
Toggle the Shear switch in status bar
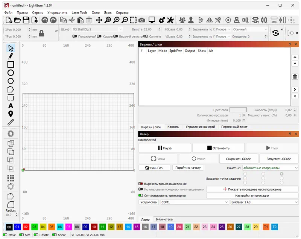point(54,234)
